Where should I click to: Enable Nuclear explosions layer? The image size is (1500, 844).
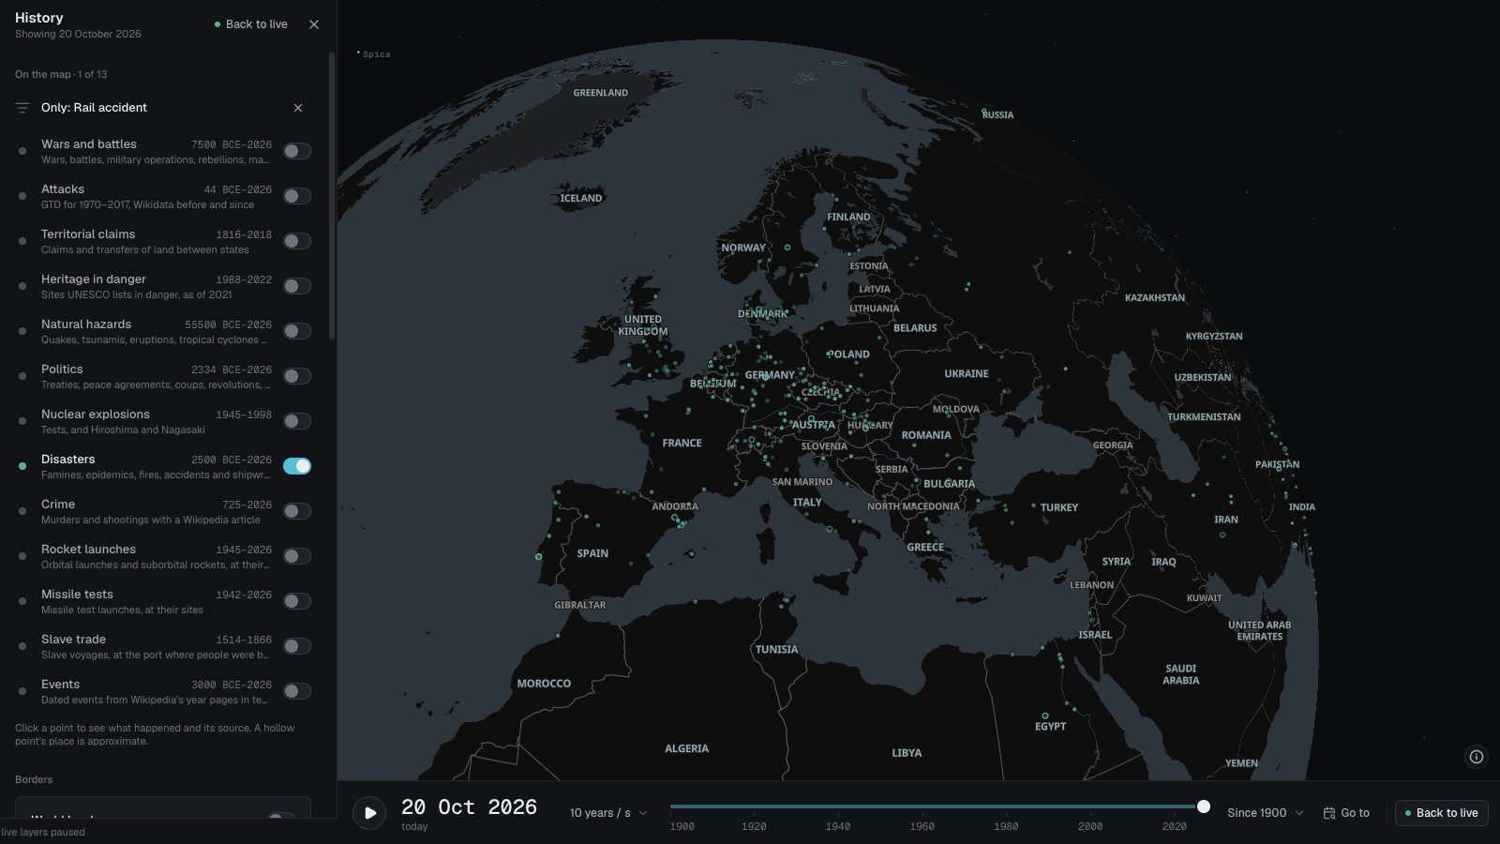point(297,421)
